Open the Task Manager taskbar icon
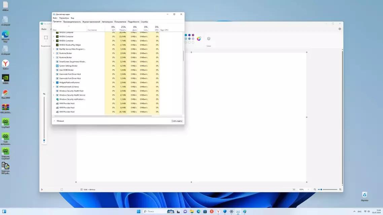The image size is (383, 215). click(238, 211)
